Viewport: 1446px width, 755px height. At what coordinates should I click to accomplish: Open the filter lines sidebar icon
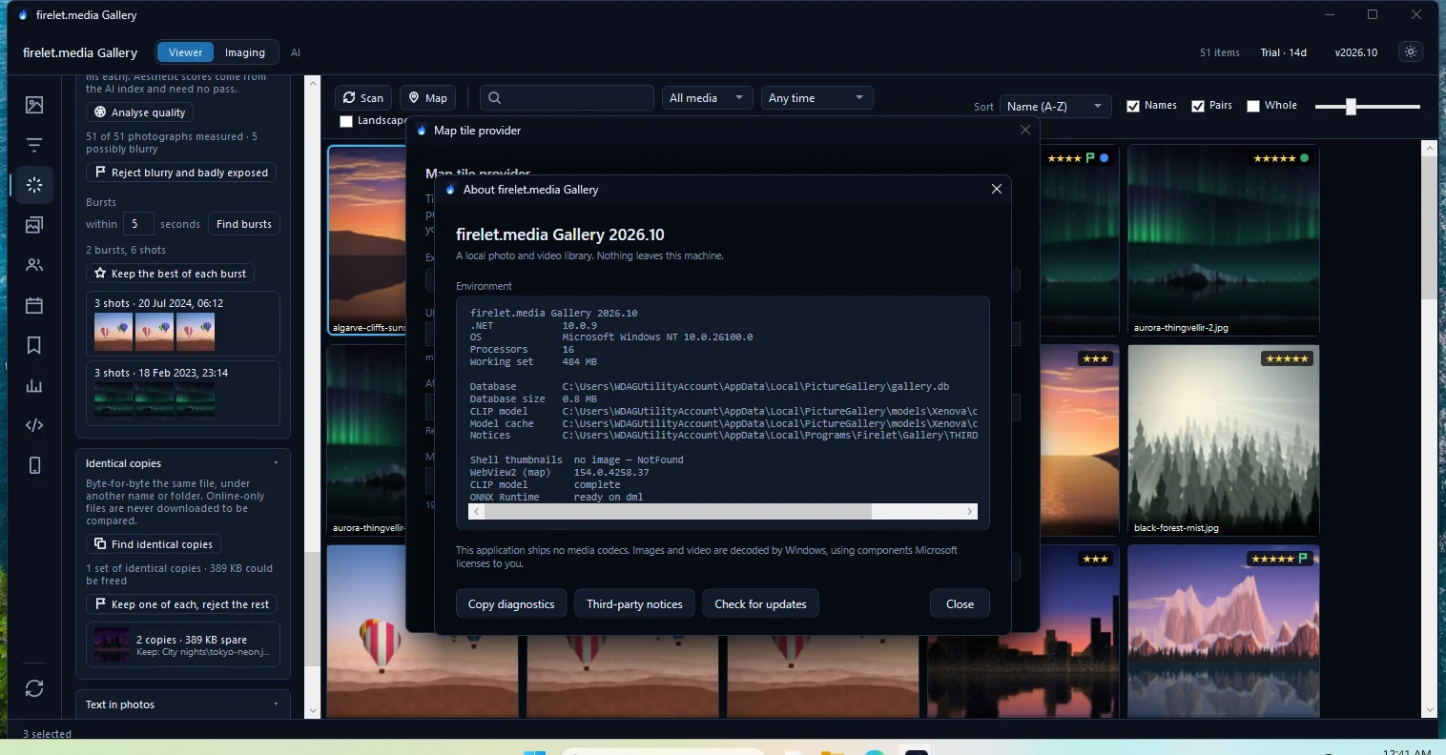click(34, 145)
